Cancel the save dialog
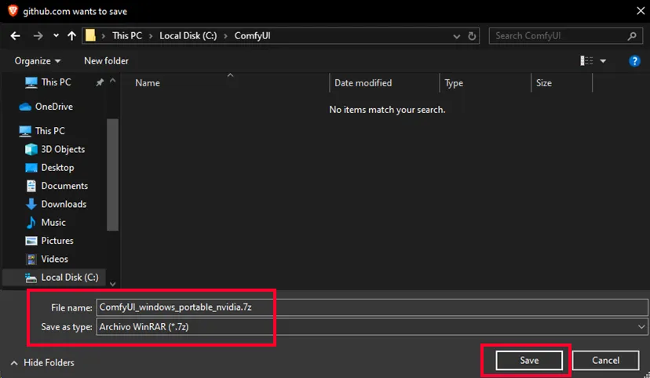The image size is (650, 378). [x=605, y=361]
